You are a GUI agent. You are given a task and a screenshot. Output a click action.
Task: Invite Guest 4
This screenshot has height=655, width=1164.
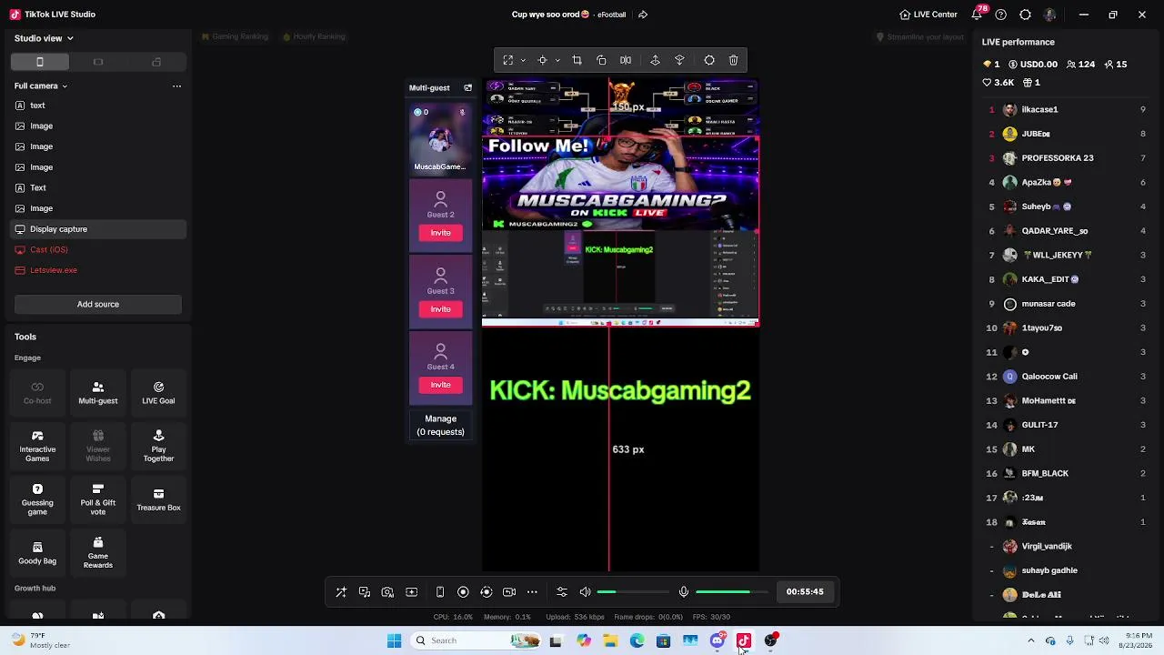coord(440,385)
